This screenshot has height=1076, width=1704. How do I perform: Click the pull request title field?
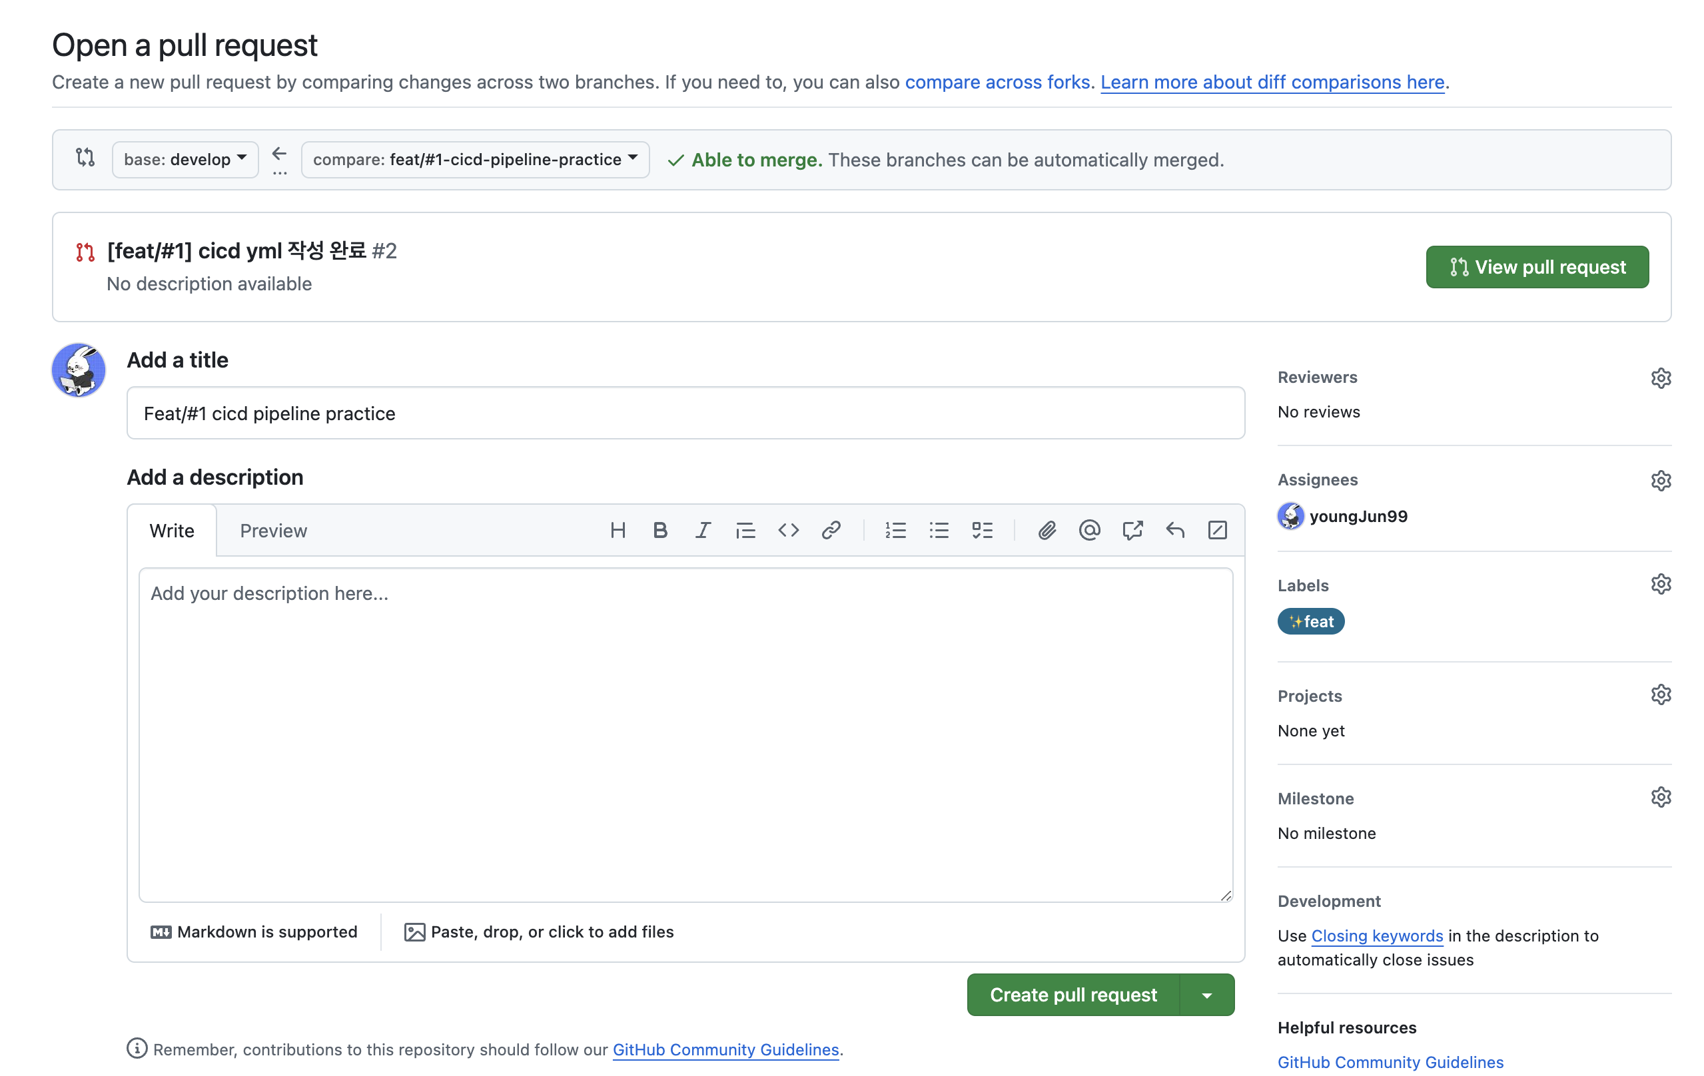click(x=685, y=413)
